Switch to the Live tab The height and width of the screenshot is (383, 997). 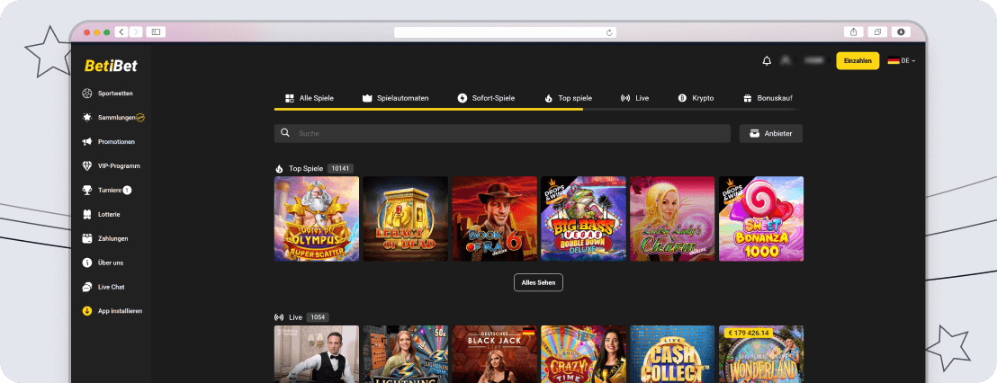tap(635, 99)
